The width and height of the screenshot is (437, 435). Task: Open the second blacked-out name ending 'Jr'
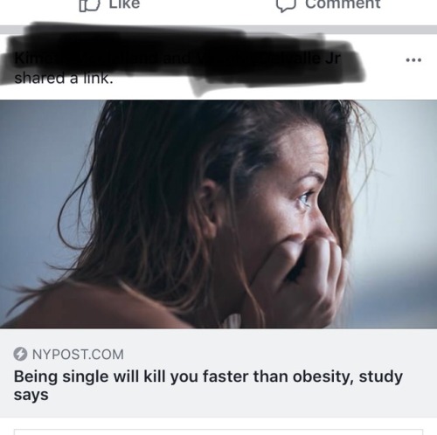[x=268, y=59]
